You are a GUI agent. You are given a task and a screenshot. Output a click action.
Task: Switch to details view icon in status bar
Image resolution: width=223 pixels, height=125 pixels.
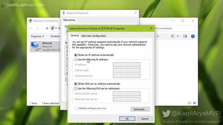pos(190,103)
